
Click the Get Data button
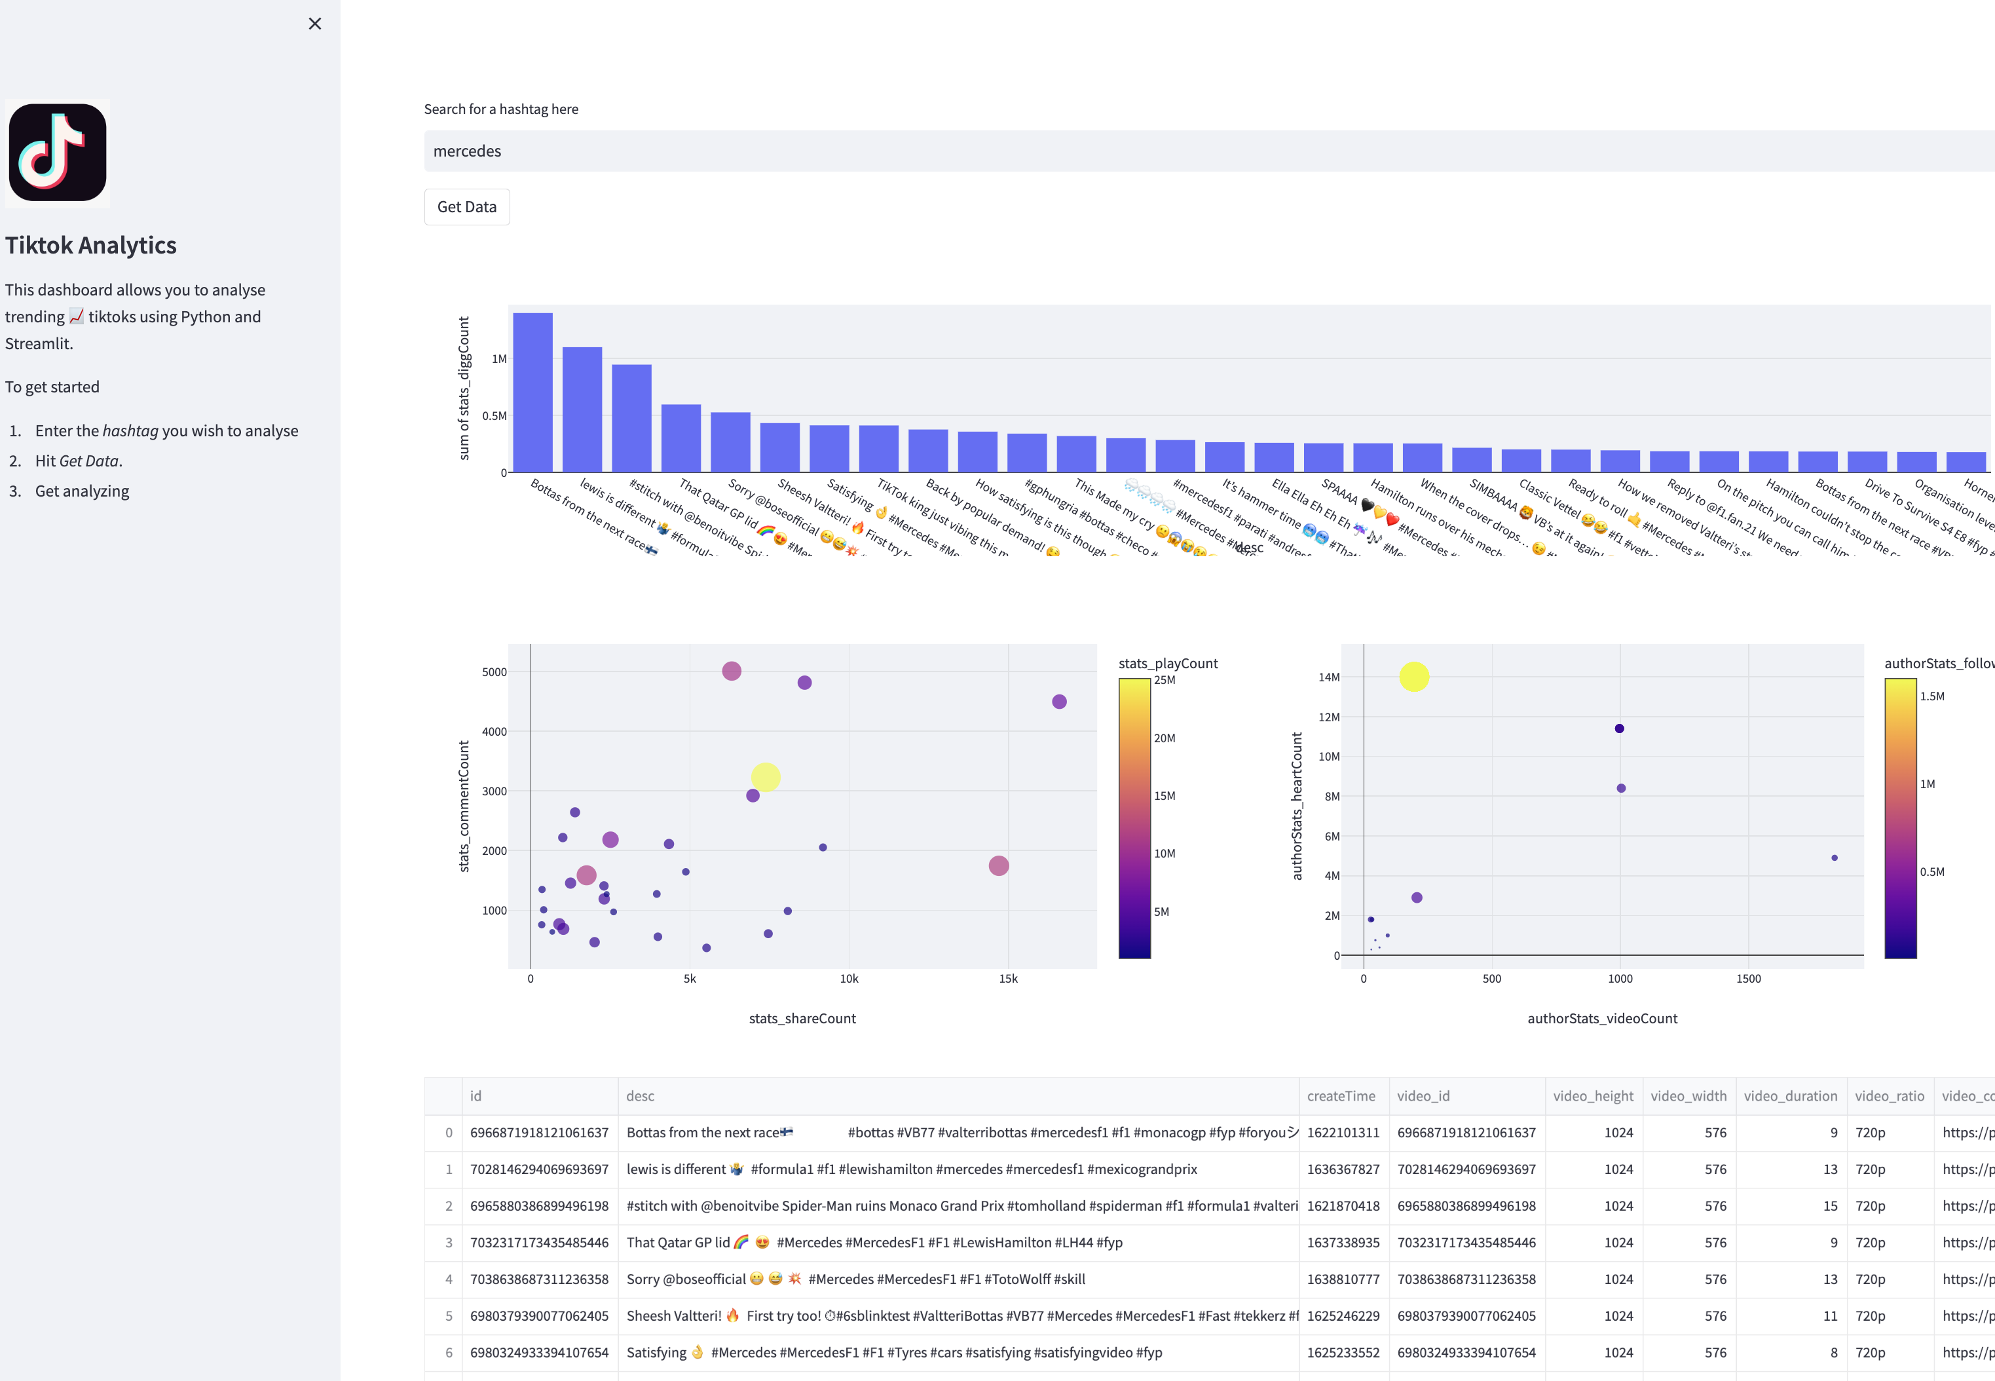pos(467,207)
